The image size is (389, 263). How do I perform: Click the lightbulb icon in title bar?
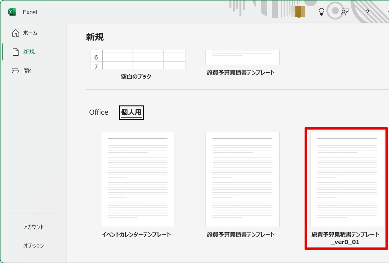point(321,12)
